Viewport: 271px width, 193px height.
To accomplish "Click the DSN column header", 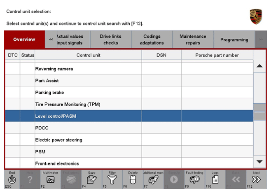I will (161, 55).
